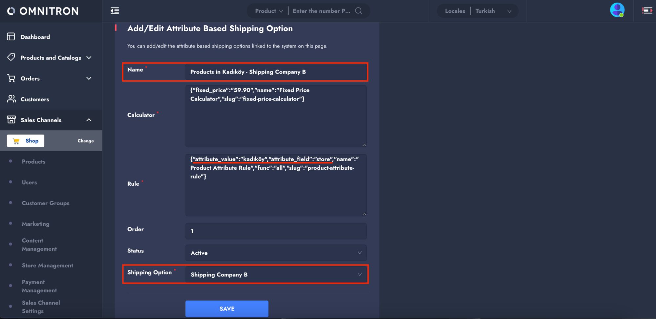Open the user profile avatar

[617, 10]
